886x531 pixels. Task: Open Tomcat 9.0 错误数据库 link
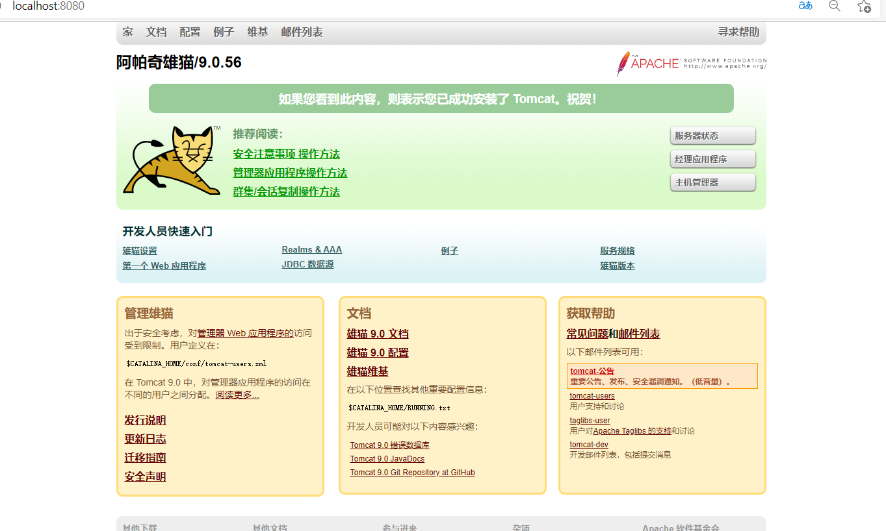click(389, 445)
